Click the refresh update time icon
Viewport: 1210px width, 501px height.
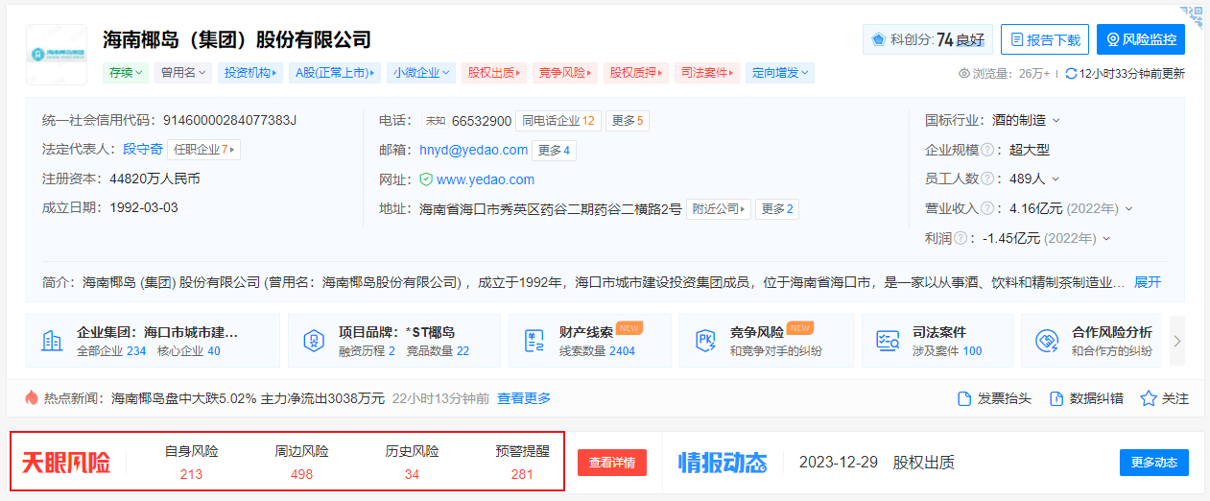click(x=1071, y=73)
